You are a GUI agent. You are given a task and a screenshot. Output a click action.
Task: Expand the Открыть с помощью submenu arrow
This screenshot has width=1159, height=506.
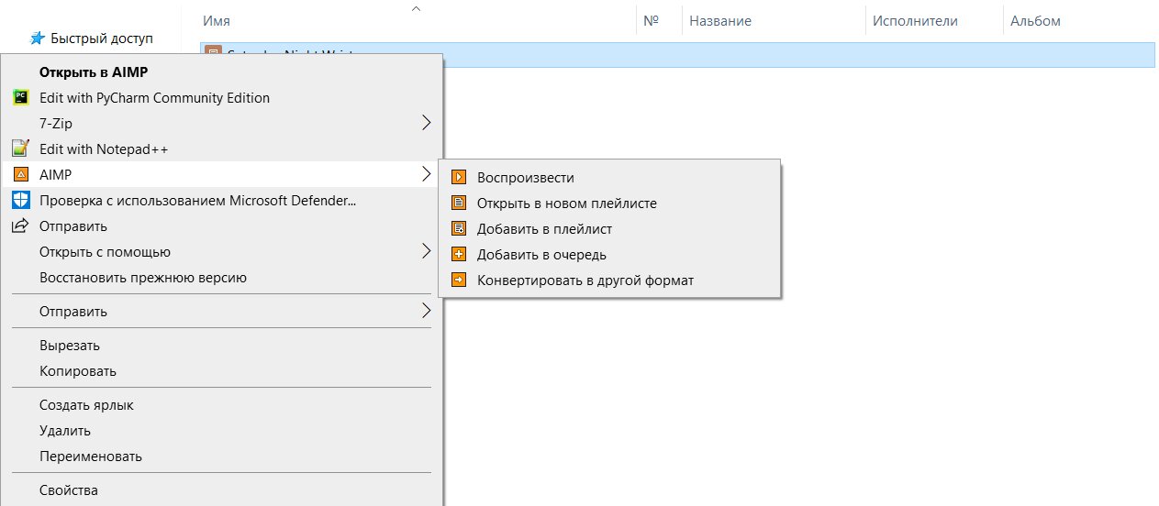click(426, 251)
